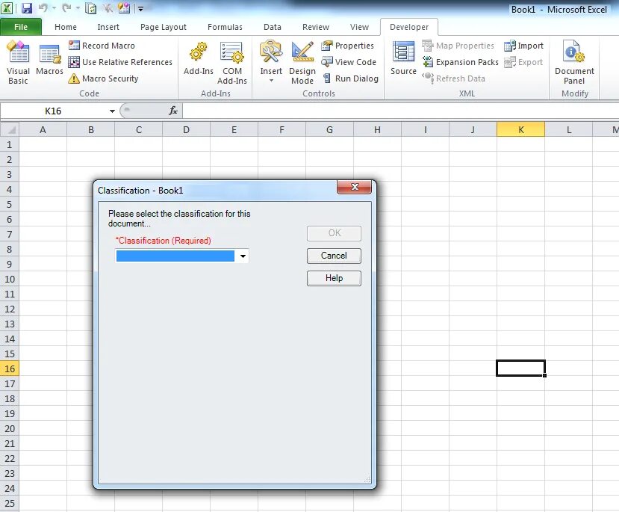Viewport: 619px width, 512px height.
Task: Switch to the Home tab
Action: tap(66, 27)
